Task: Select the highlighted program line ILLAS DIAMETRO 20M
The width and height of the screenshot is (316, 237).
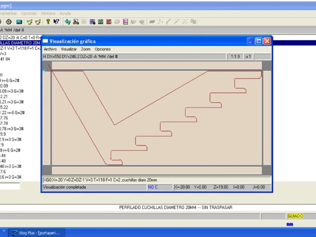Action: 20,43
